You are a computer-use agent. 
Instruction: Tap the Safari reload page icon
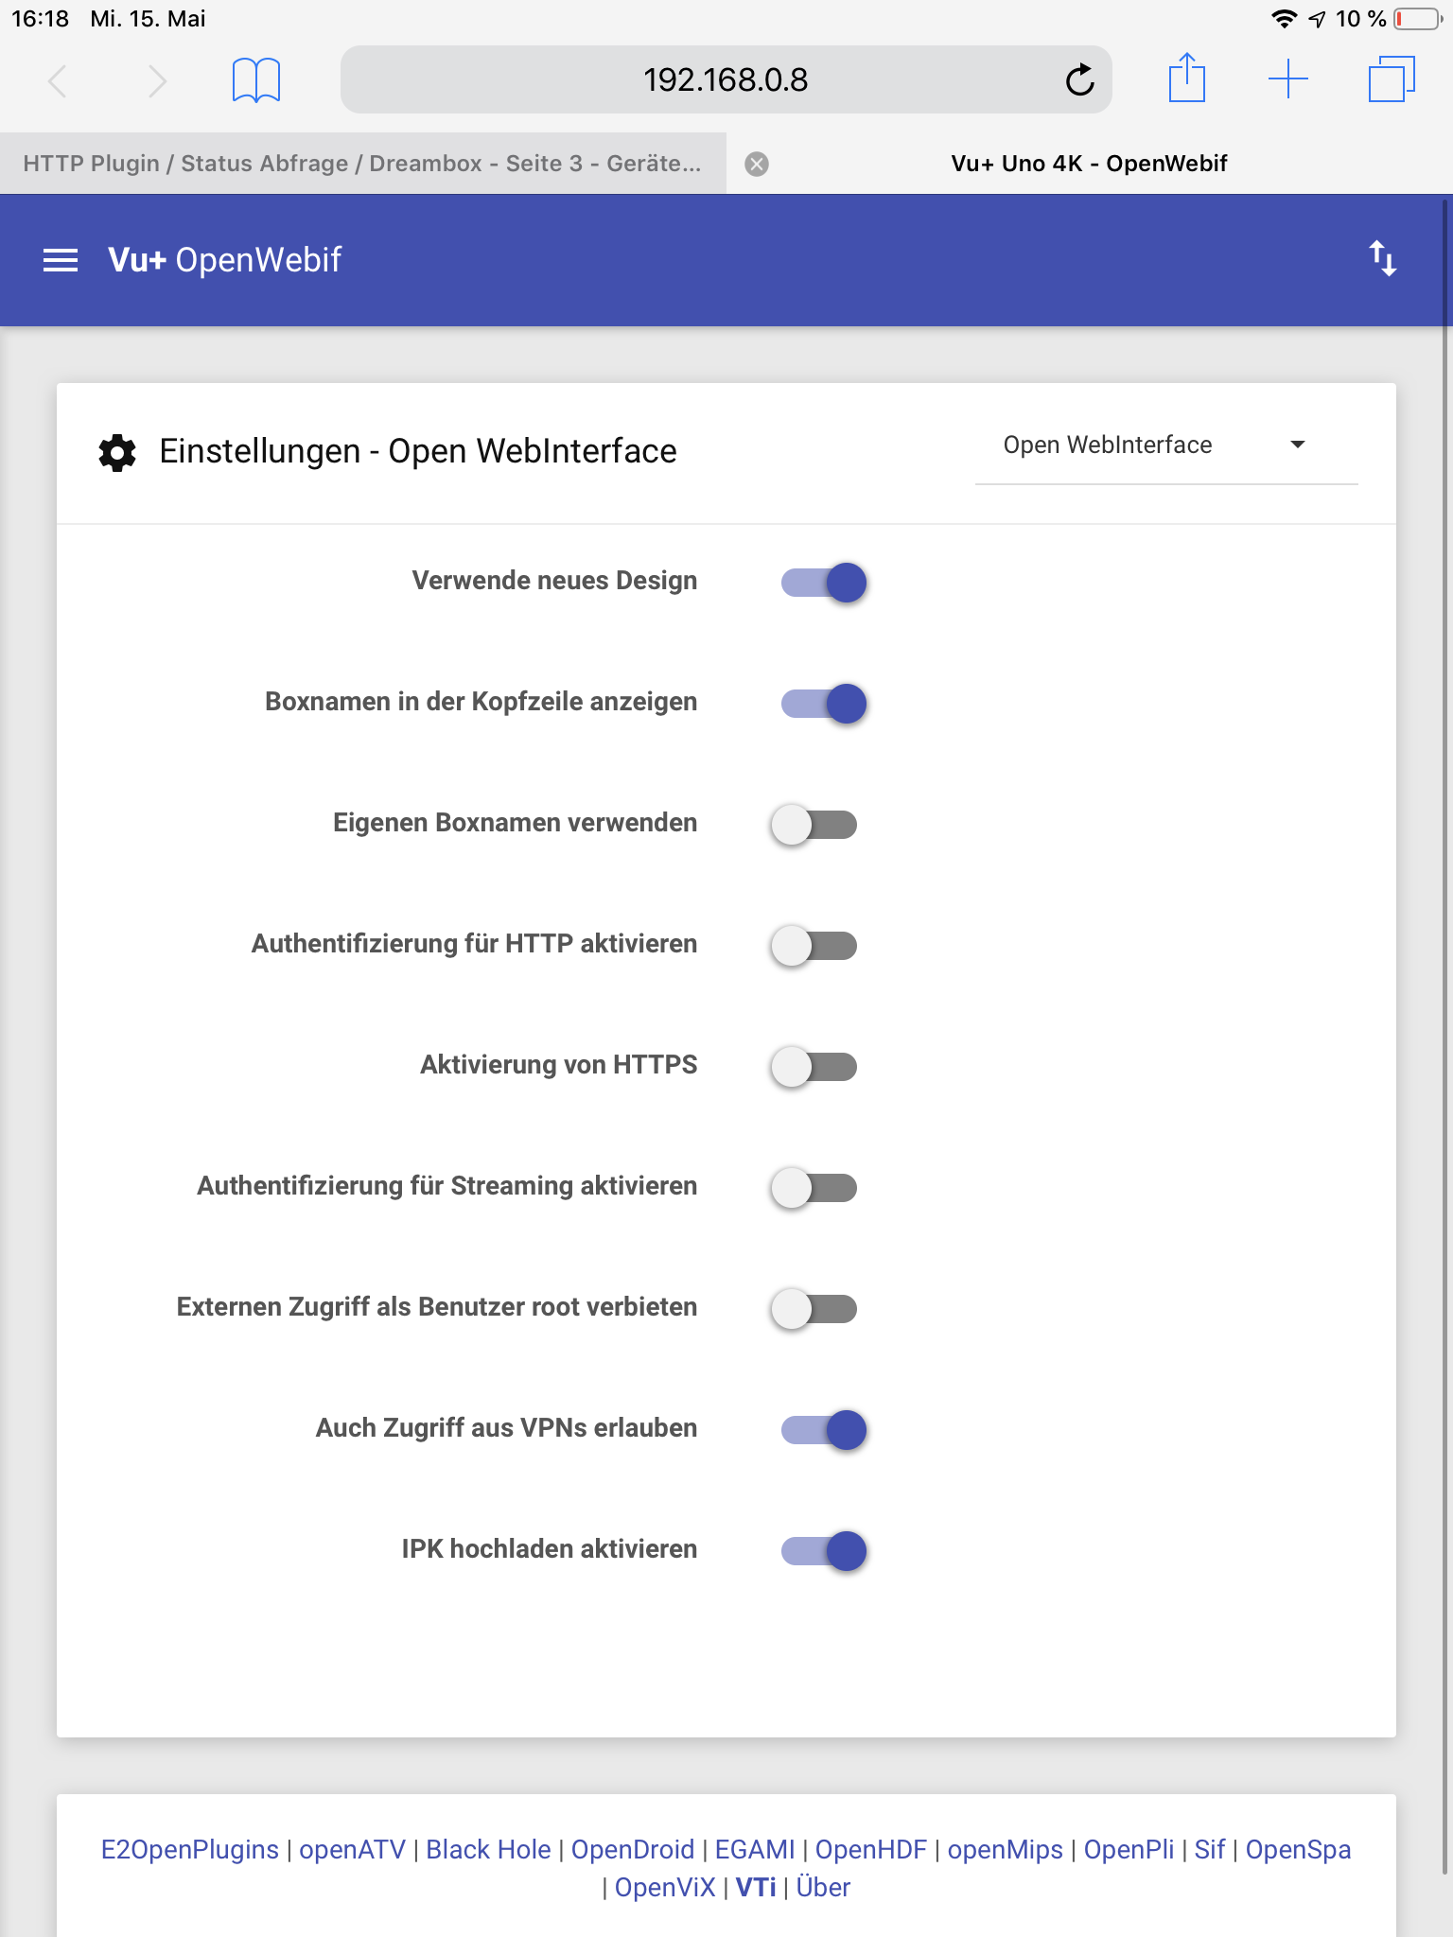[x=1079, y=80]
